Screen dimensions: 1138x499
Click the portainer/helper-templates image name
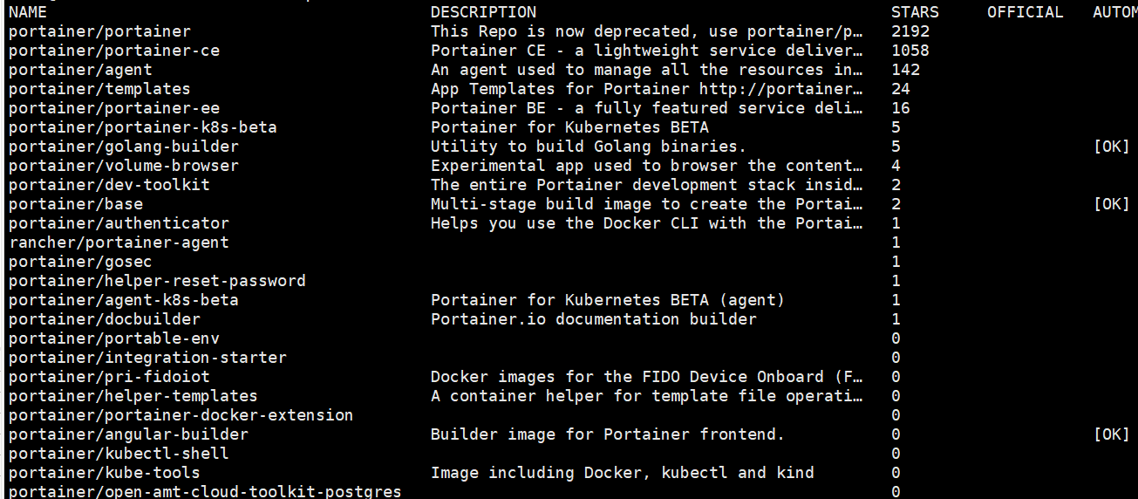pos(133,396)
